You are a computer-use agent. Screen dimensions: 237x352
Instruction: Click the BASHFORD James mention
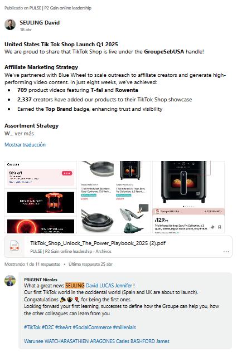tap(150, 341)
